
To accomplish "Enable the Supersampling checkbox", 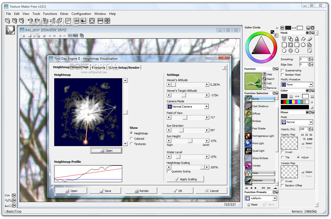I will click(x=283, y=71).
